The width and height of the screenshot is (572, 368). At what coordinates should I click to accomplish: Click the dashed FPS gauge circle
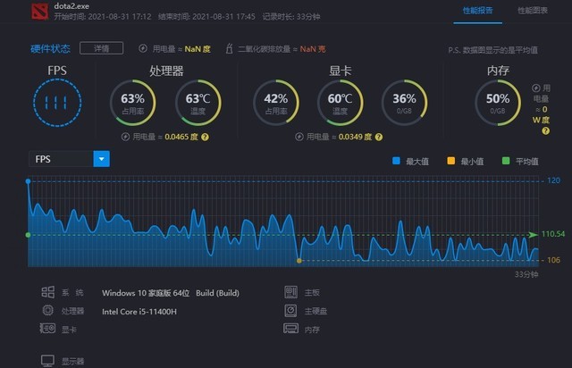[x=57, y=103]
